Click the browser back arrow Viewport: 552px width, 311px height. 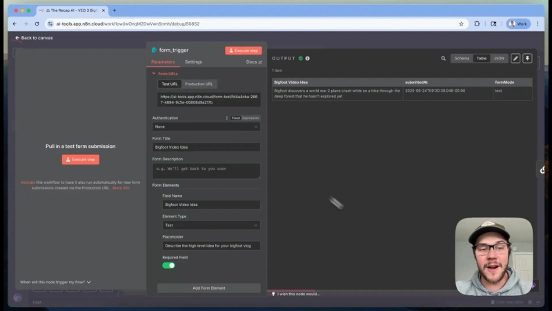click(x=14, y=24)
